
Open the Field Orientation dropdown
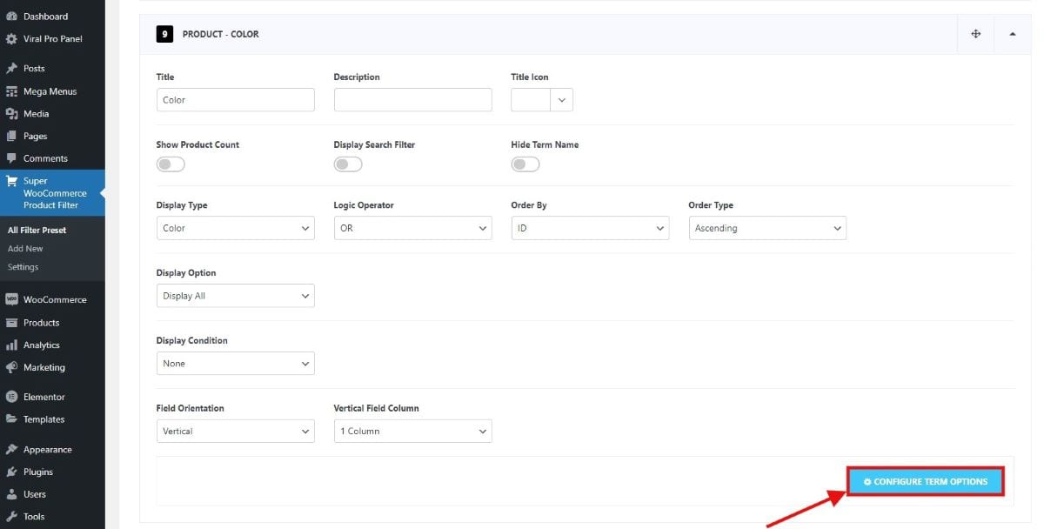click(236, 431)
